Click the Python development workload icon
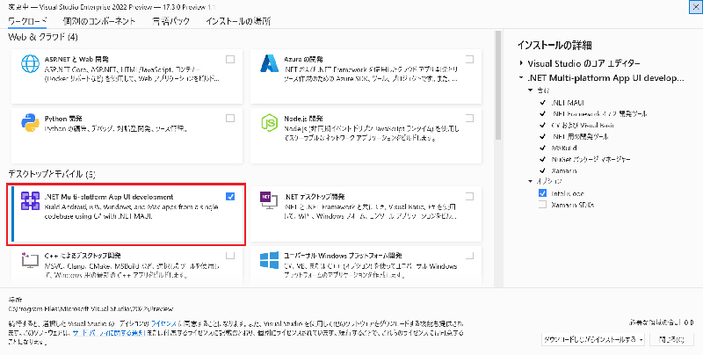Viewport: 703px width, 355px height. click(30, 123)
